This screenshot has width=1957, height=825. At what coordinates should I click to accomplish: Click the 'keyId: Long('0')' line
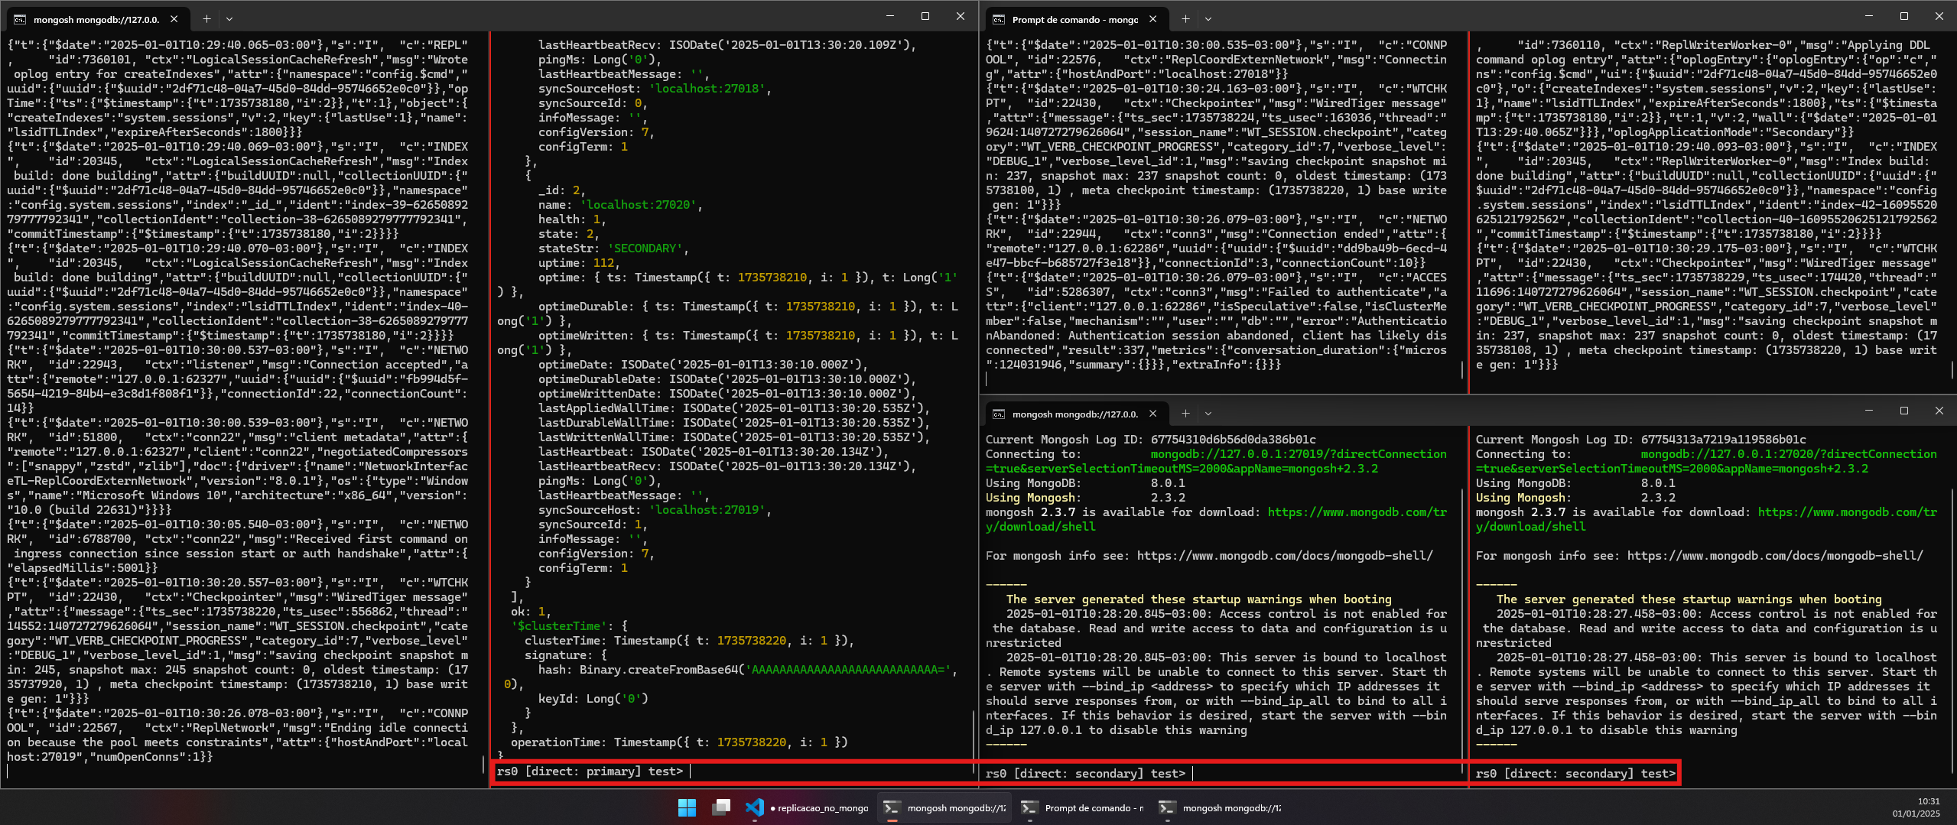tap(593, 699)
